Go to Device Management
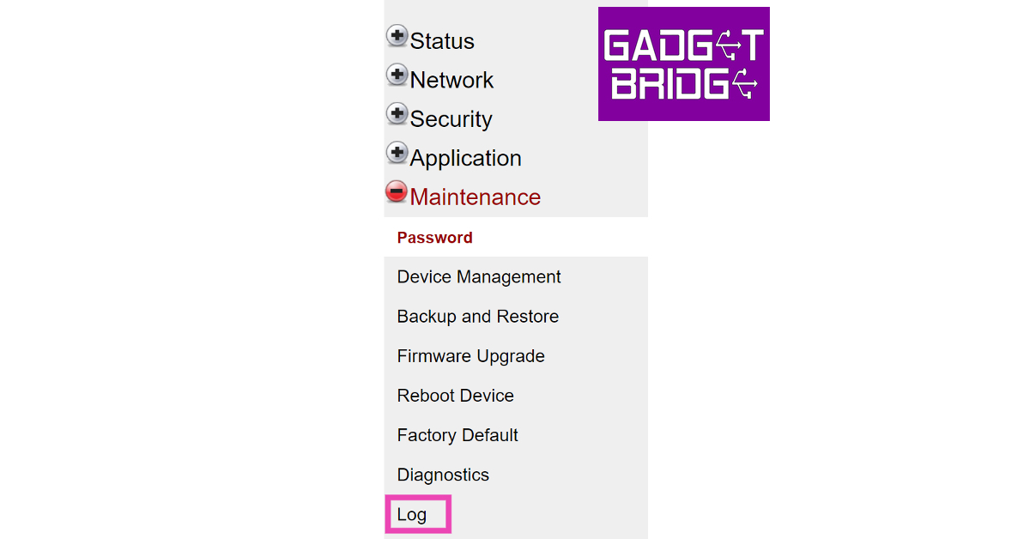Screen dimensions: 1030x539 (478, 277)
